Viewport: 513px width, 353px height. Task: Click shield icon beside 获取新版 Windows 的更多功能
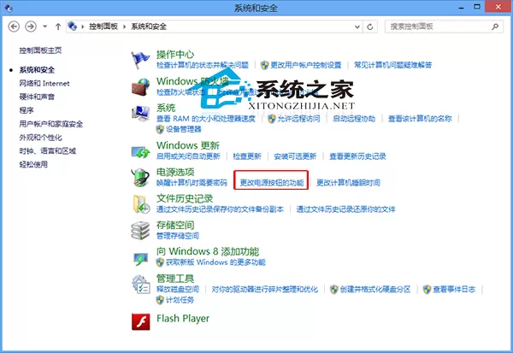160,262
